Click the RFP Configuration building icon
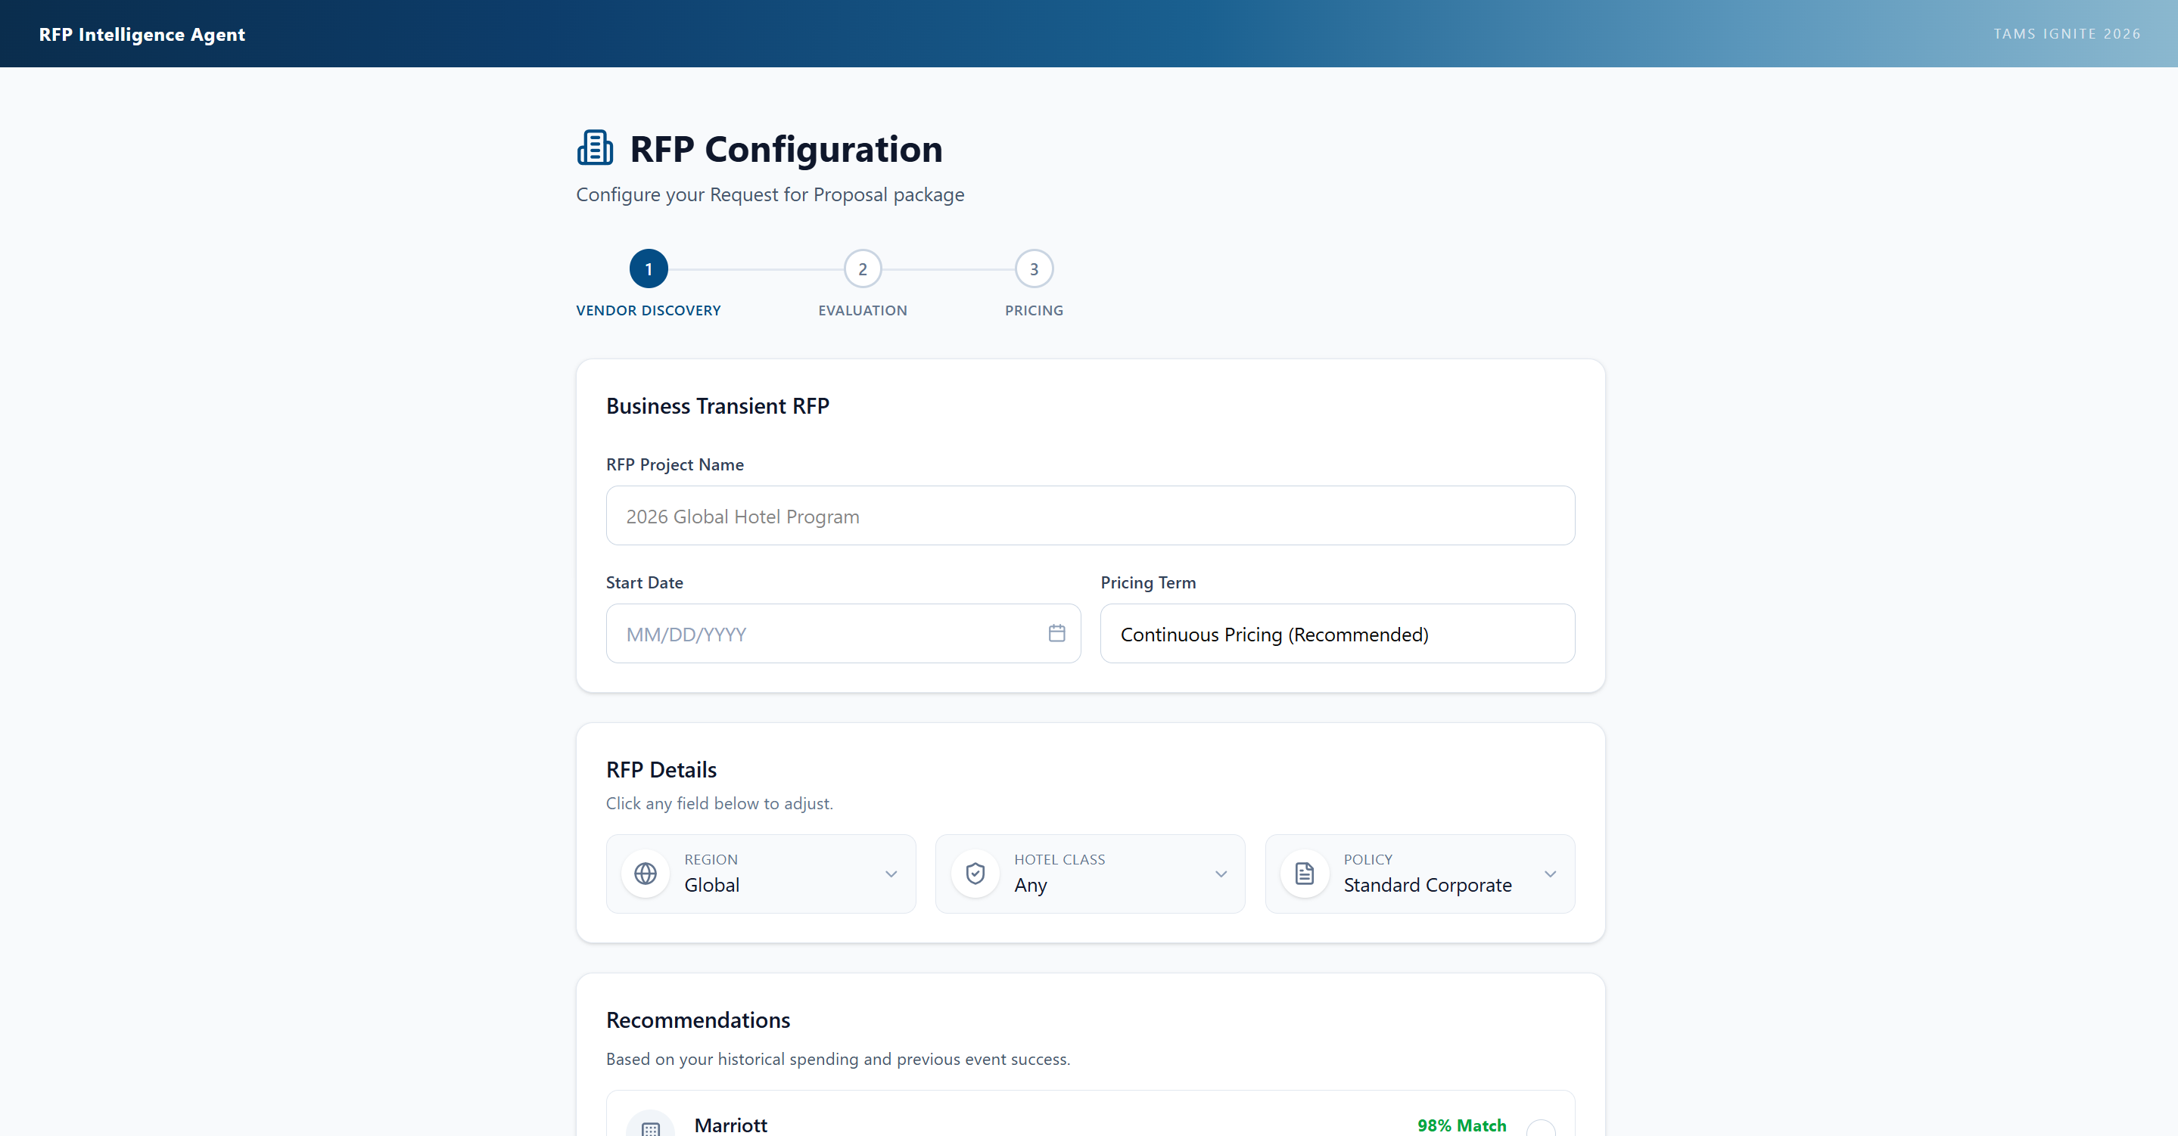This screenshot has width=2178, height=1136. coord(596,148)
